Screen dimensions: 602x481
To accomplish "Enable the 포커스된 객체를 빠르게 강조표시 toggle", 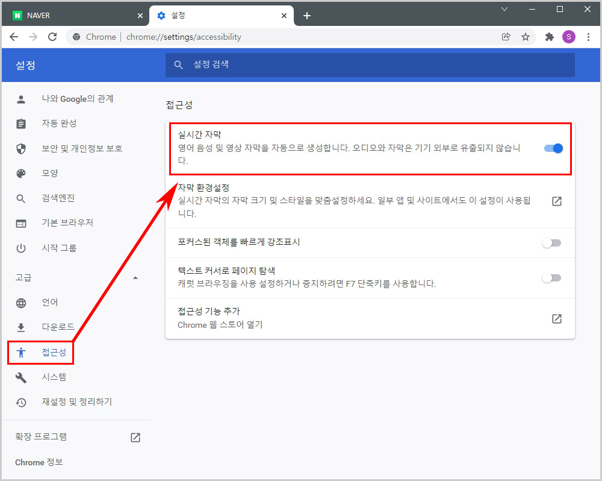I will click(x=552, y=242).
